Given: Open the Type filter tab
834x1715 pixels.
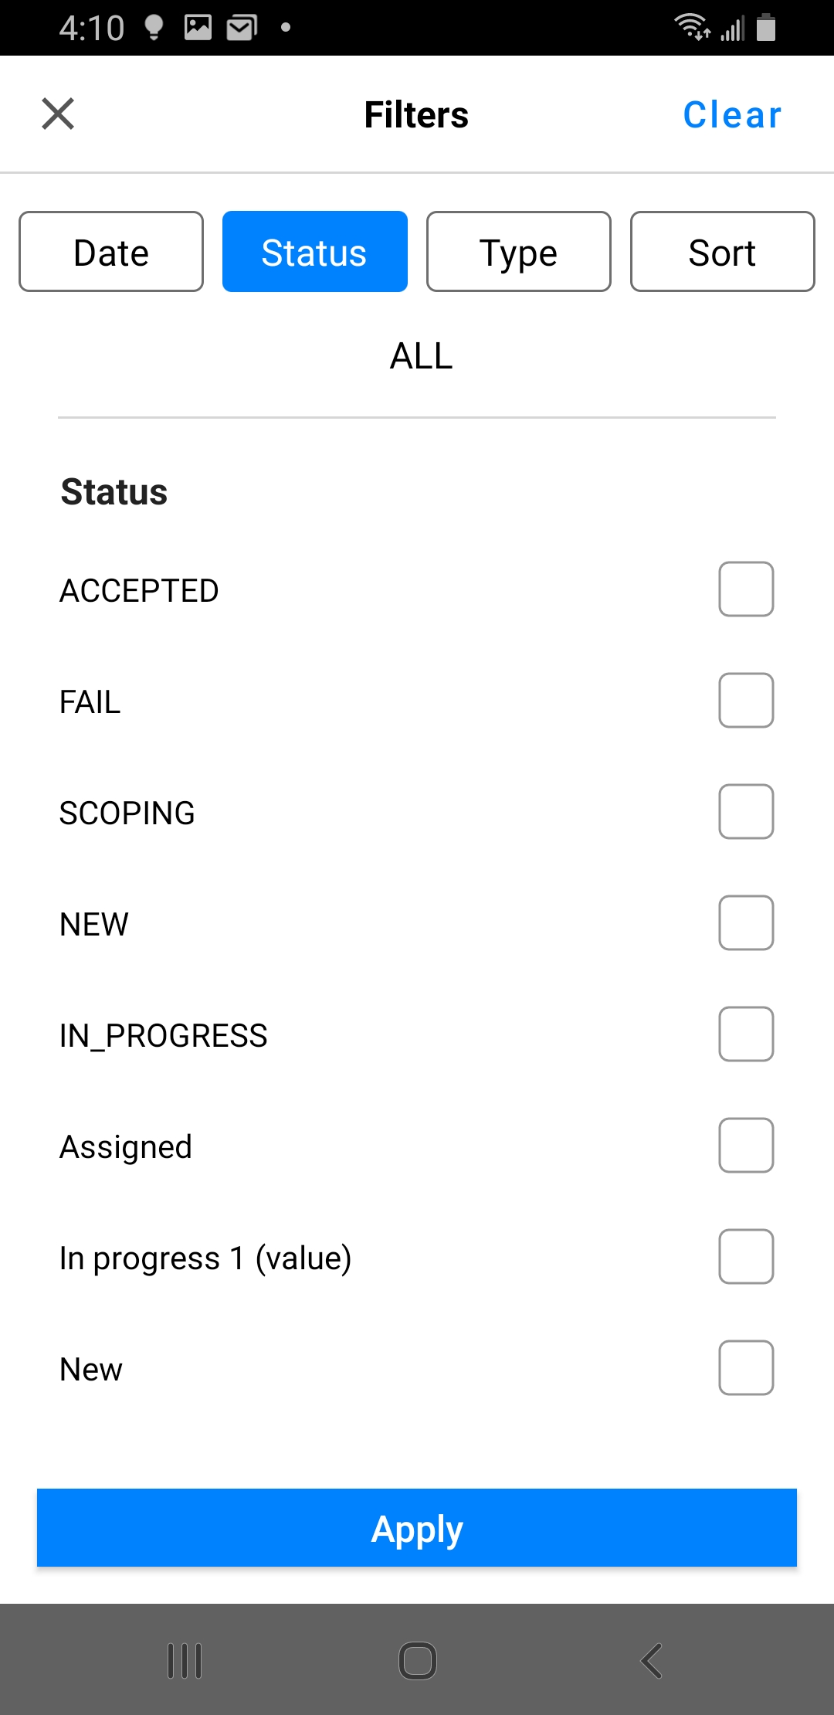Looking at the screenshot, I should coord(519,252).
